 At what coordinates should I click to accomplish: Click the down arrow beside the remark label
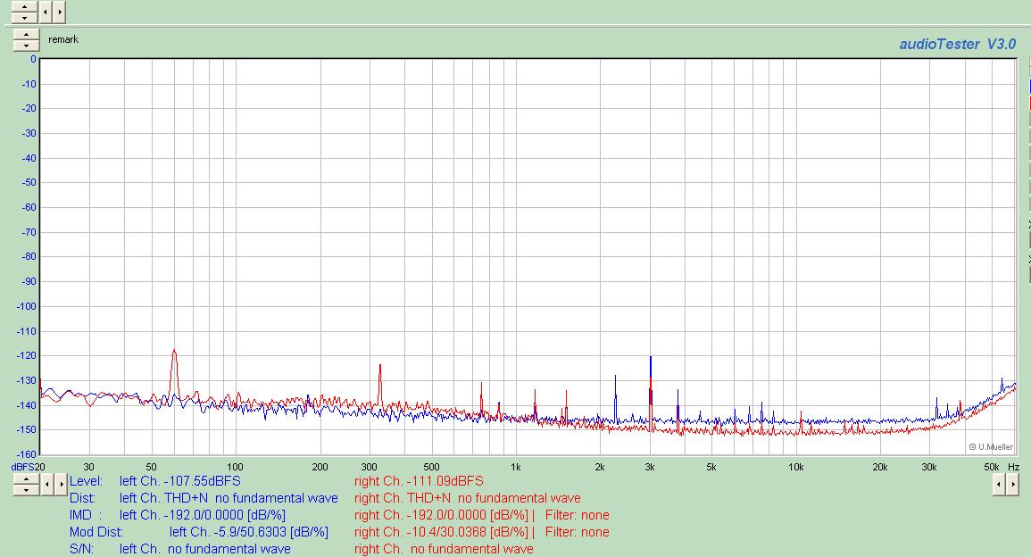(x=26, y=46)
